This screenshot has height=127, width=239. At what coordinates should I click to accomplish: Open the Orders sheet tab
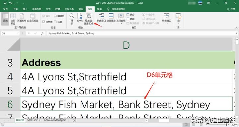click(20, 120)
